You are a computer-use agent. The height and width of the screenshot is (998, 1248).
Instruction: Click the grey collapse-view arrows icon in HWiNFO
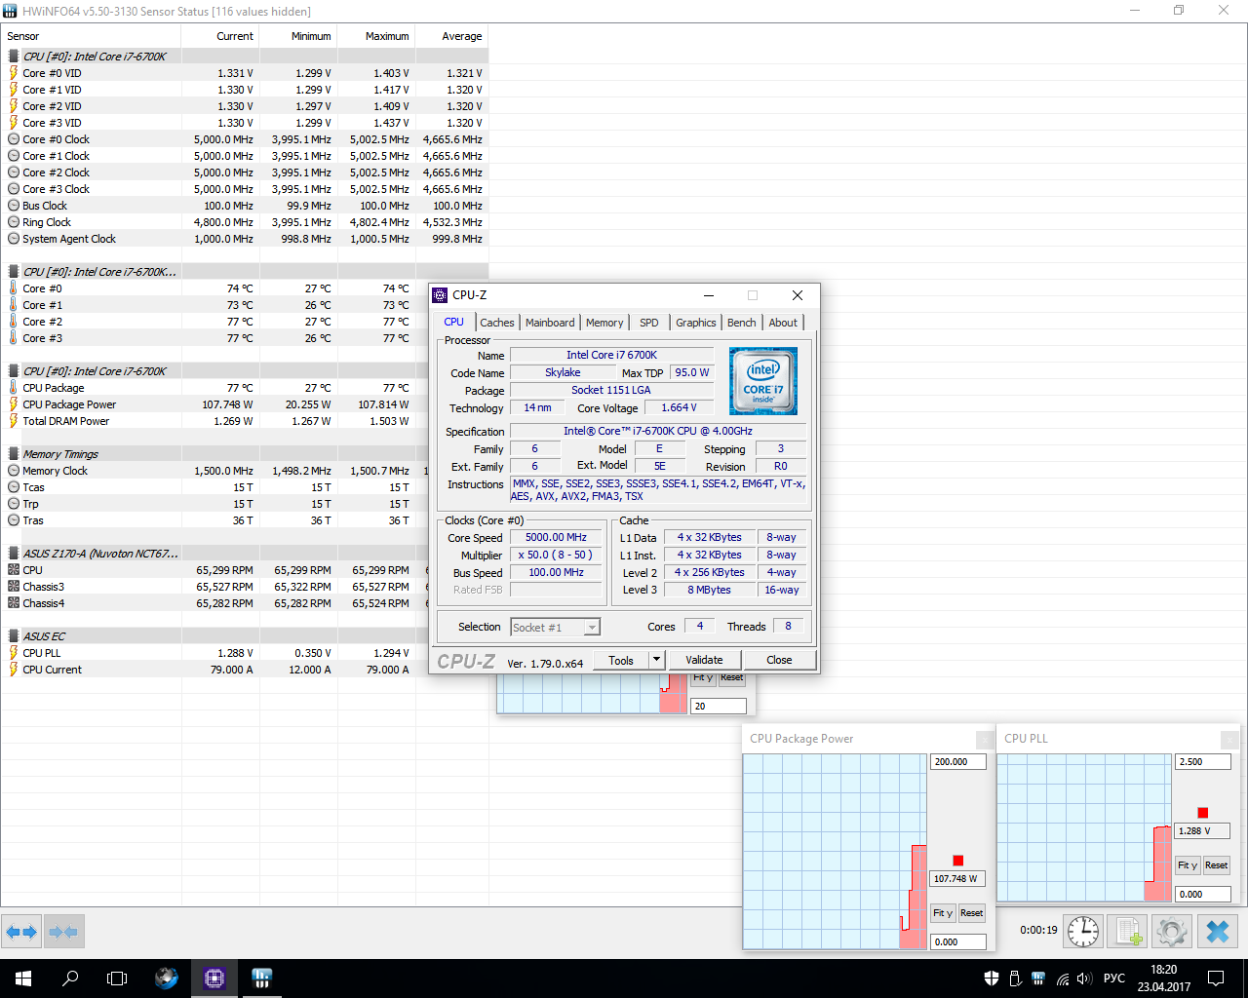(63, 932)
